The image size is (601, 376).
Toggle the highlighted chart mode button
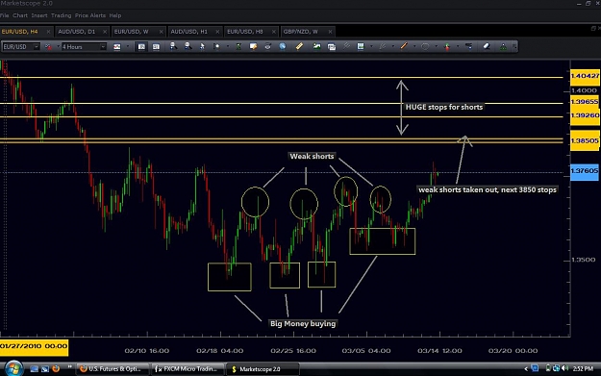click(141, 47)
